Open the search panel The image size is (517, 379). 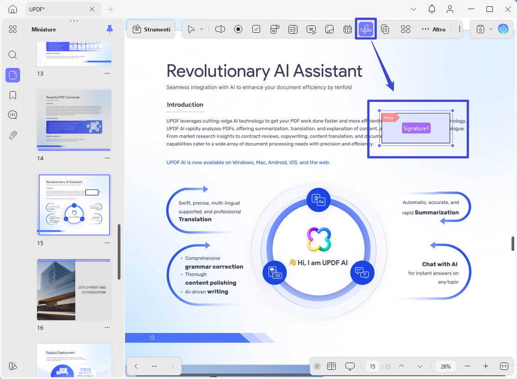[12, 55]
